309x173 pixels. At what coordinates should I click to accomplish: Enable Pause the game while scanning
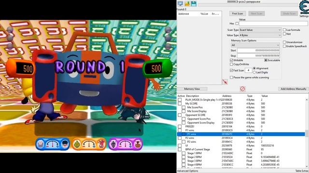[x=232, y=77]
